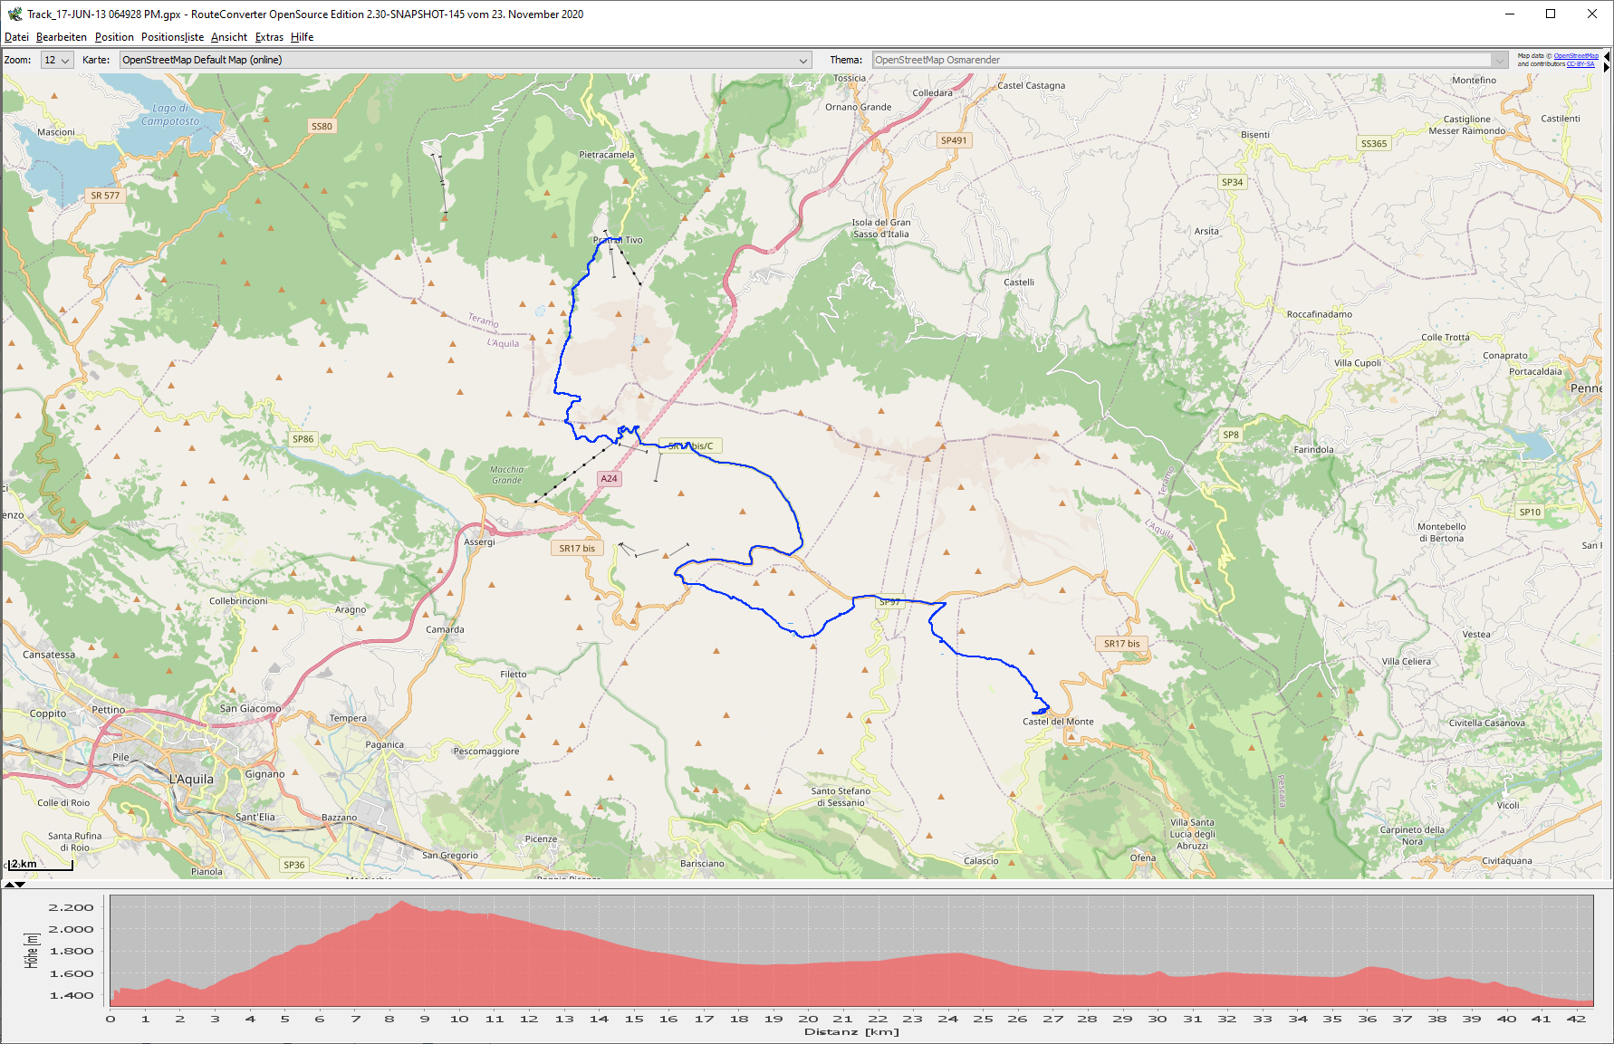
Task: Open the CC-BY-SA license link
Action: pos(1580,64)
